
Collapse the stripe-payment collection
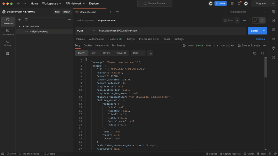tap(19, 26)
